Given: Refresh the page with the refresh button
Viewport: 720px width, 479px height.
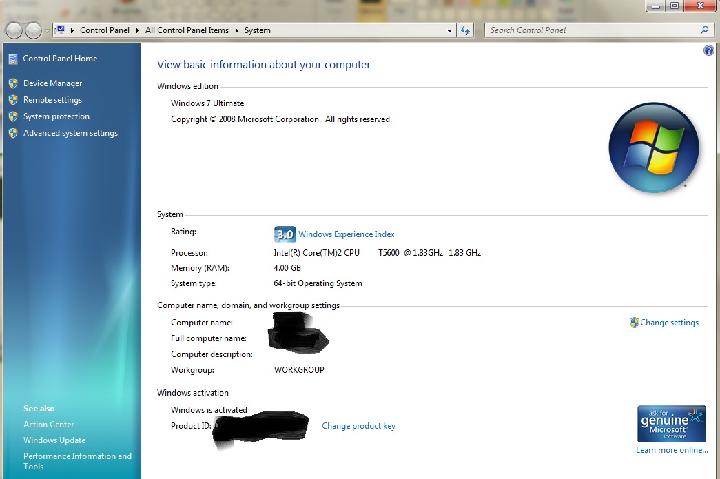Looking at the screenshot, I should [465, 31].
